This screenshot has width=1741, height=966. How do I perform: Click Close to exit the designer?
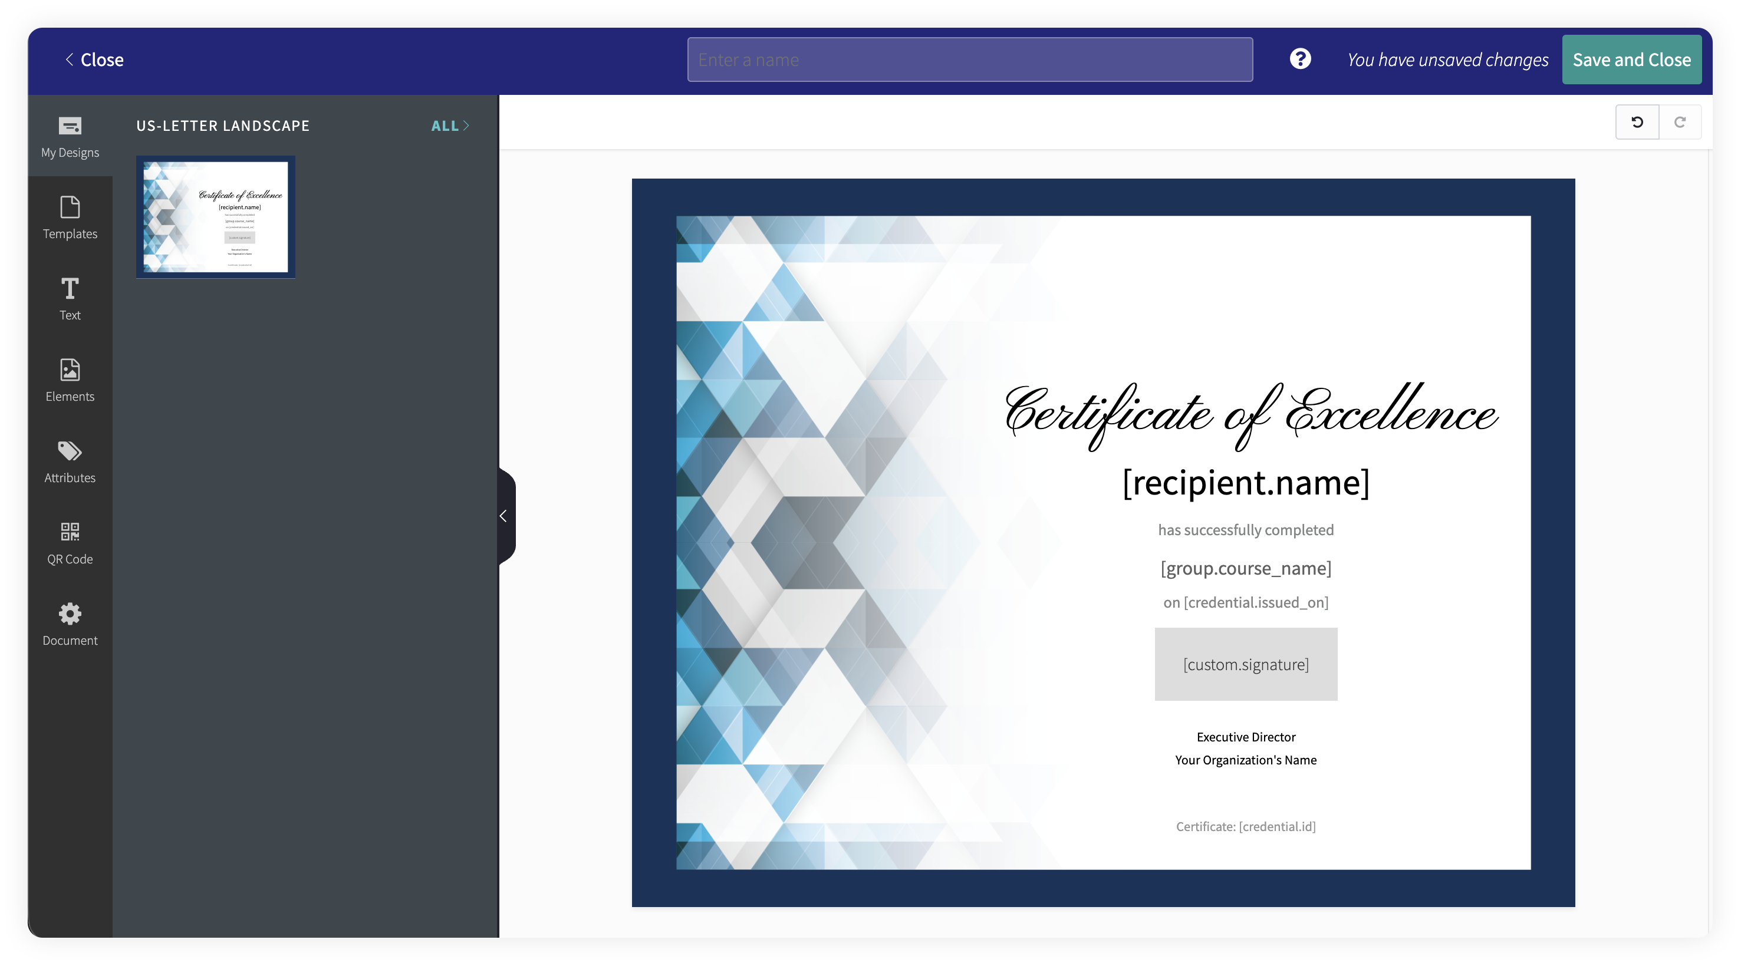pyautogui.click(x=94, y=60)
